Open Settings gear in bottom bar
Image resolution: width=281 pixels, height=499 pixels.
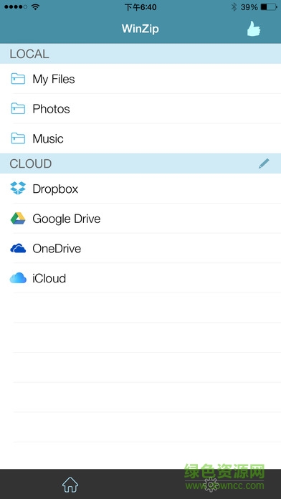[x=211, y=485]
